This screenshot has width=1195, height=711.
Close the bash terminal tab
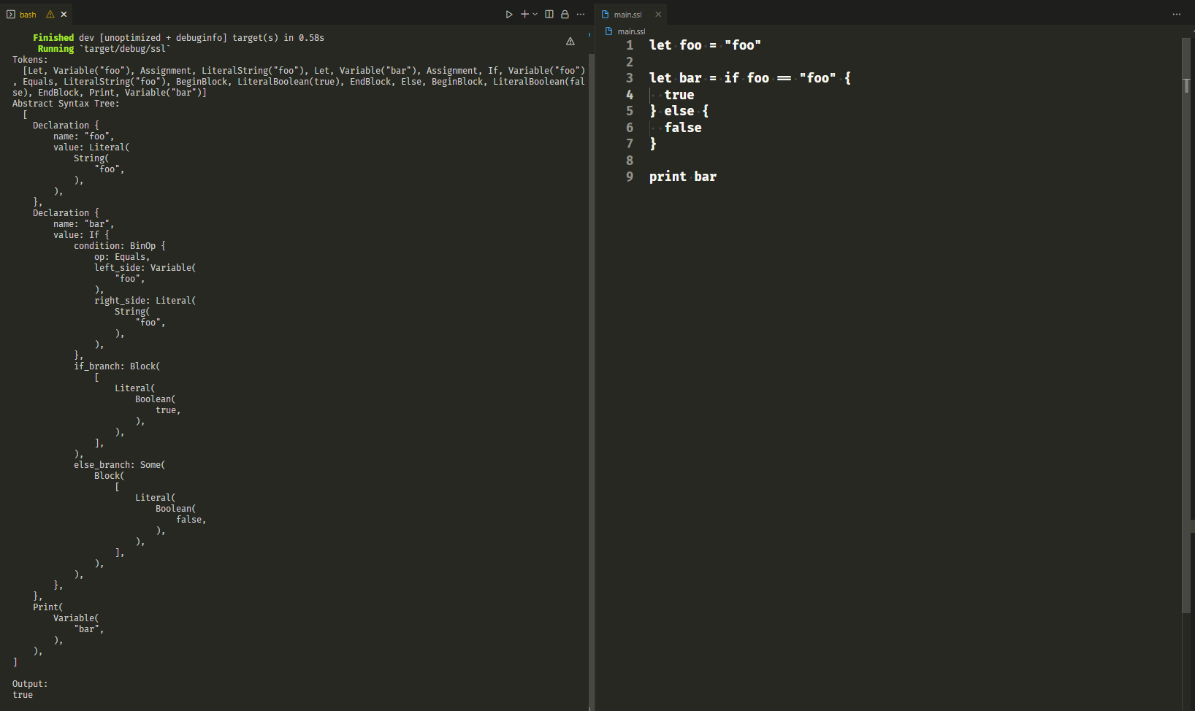click(x=64, y=15)
